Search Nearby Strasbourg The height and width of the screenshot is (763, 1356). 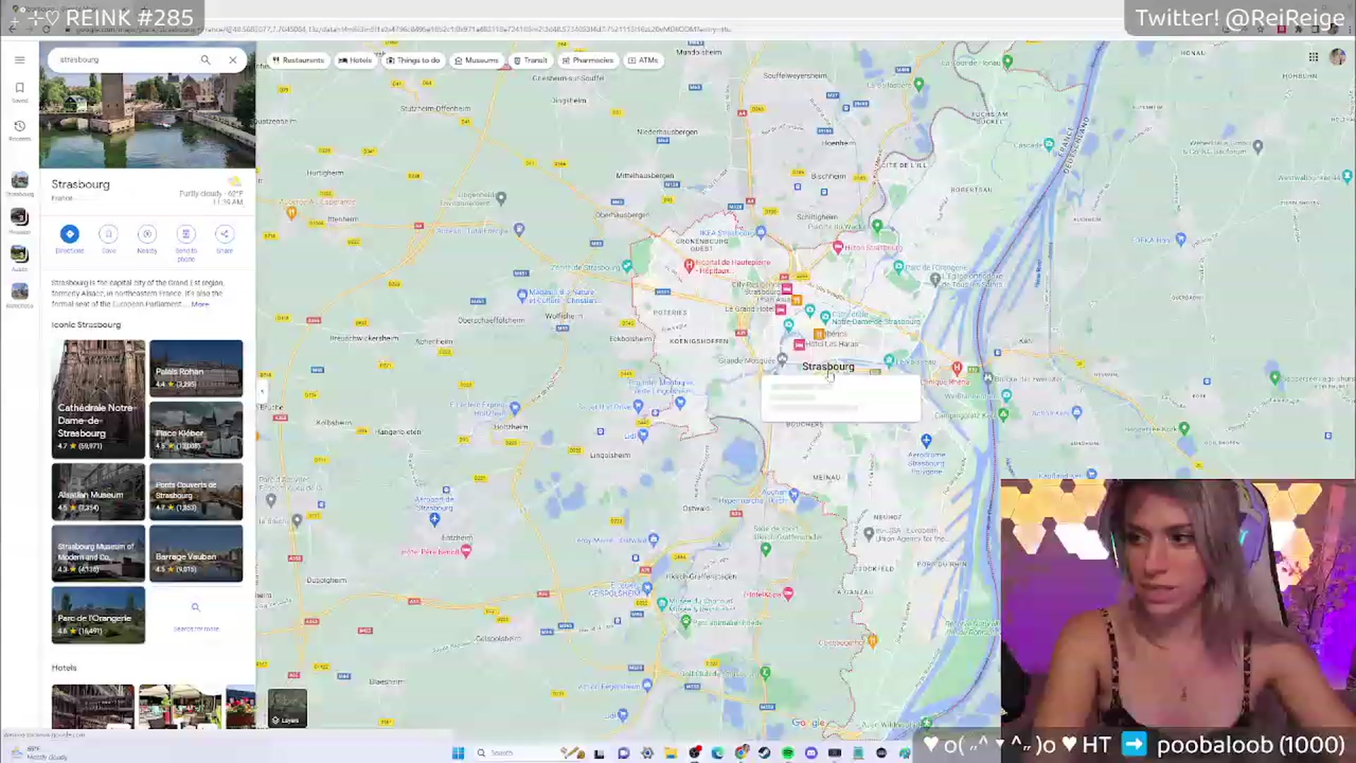147,239
